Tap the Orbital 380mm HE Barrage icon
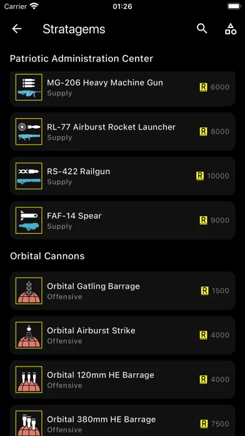The image size is (245, 436). (x=29, y=423)
